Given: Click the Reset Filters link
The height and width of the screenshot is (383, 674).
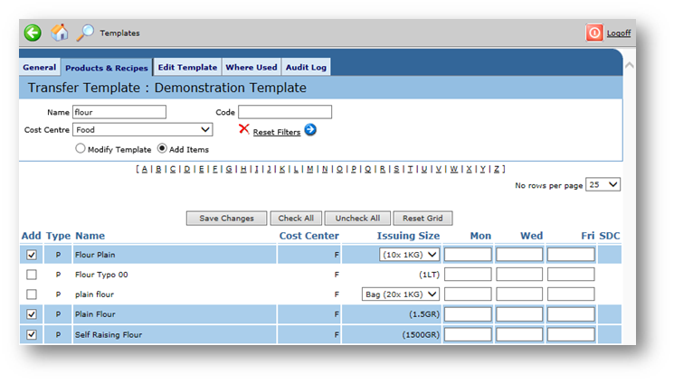Looking at the screenshot, I should 276,132.
